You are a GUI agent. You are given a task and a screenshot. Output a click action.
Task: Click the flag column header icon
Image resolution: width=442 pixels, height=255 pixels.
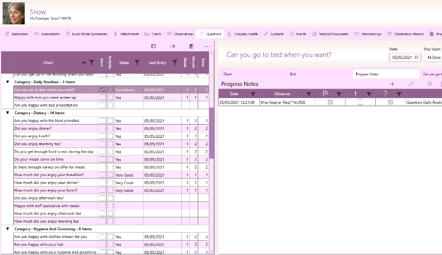[x=325, y=94]
